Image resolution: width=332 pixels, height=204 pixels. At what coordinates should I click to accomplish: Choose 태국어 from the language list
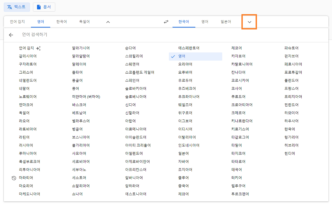point(237,170)
